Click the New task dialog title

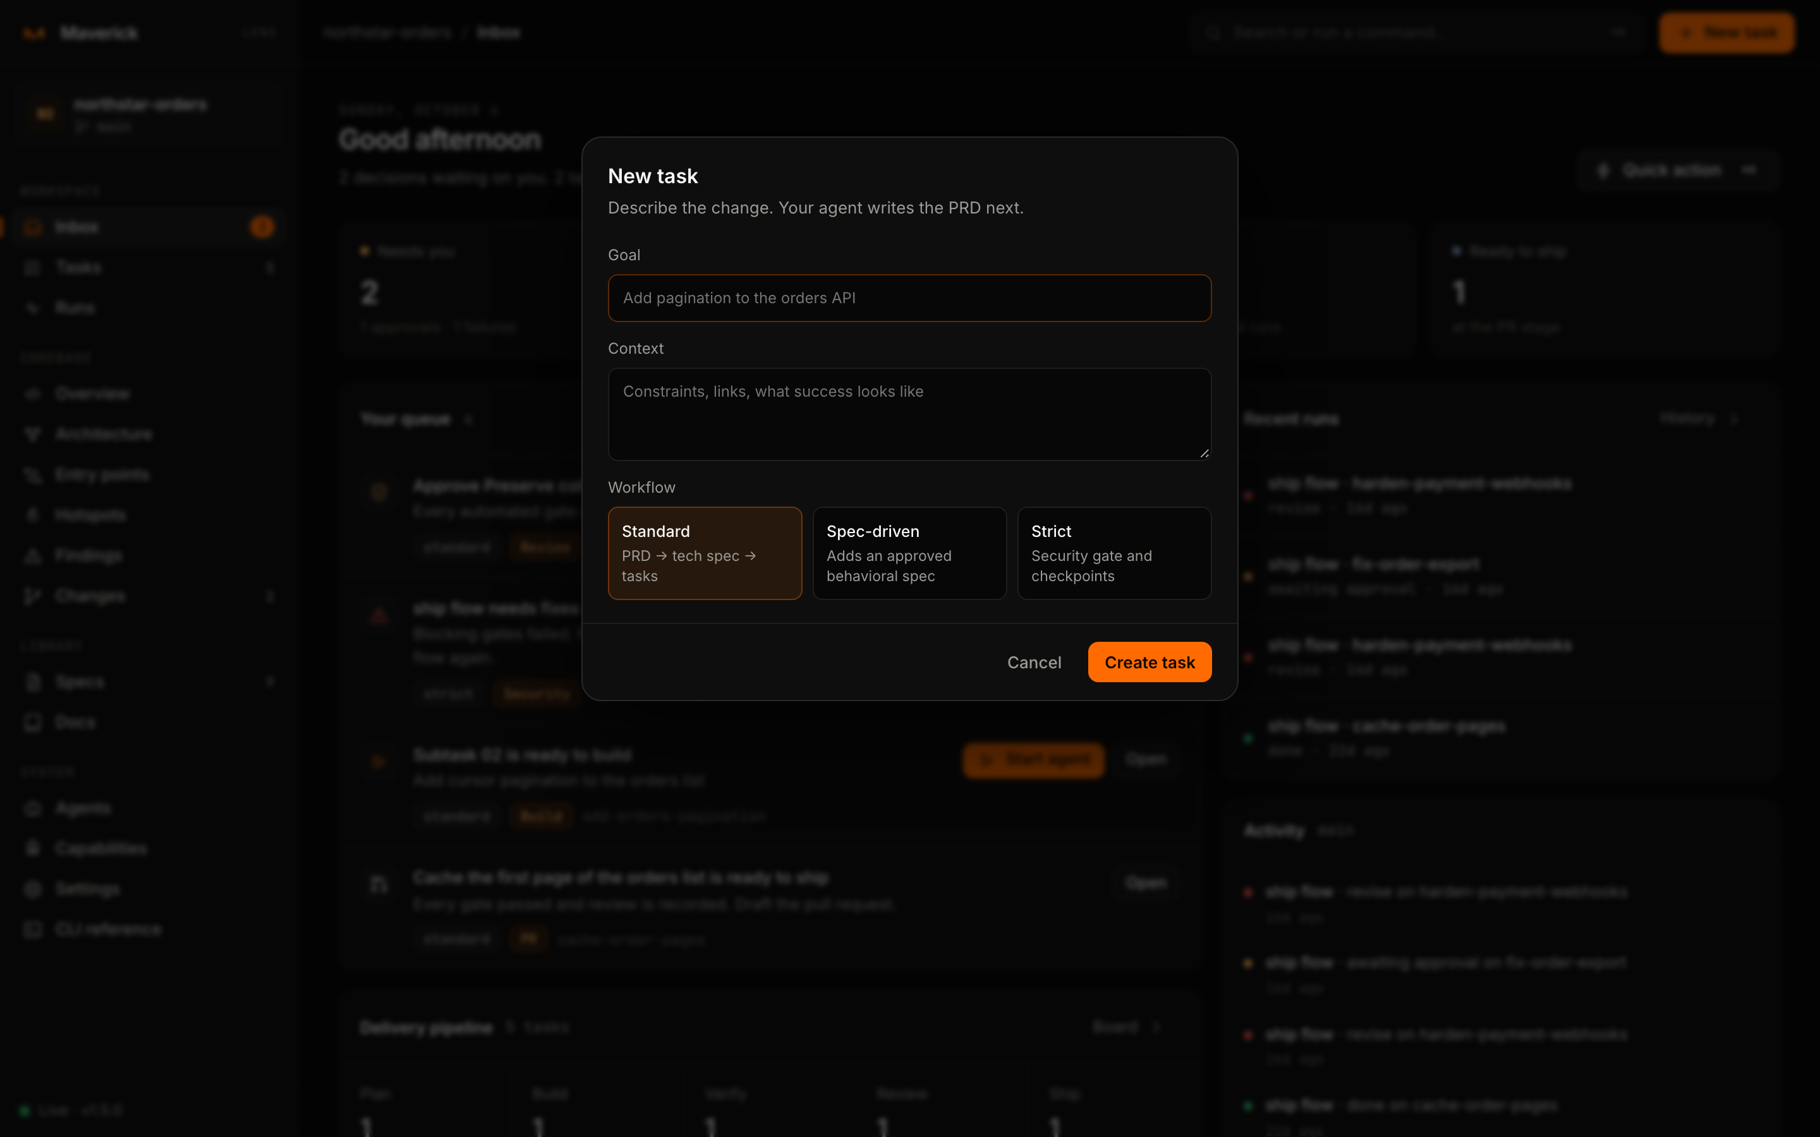pos(653,176)
